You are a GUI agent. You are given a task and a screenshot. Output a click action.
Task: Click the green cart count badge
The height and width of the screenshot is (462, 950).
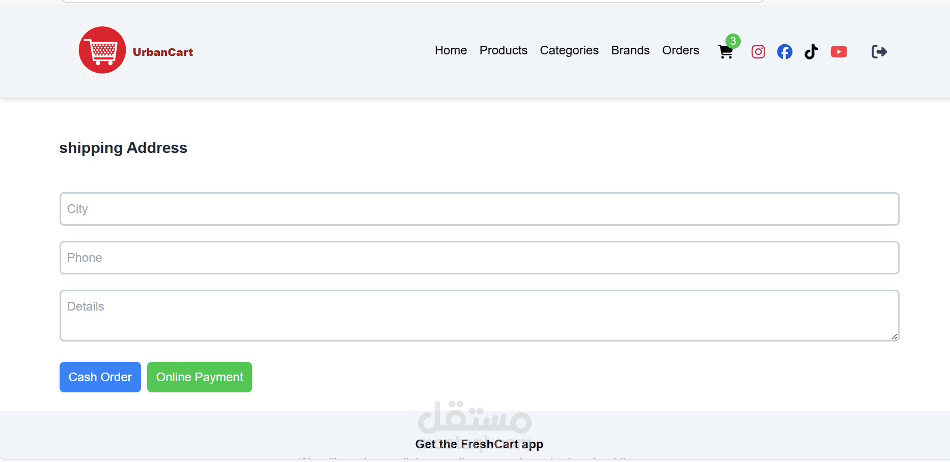pos(733,41)
